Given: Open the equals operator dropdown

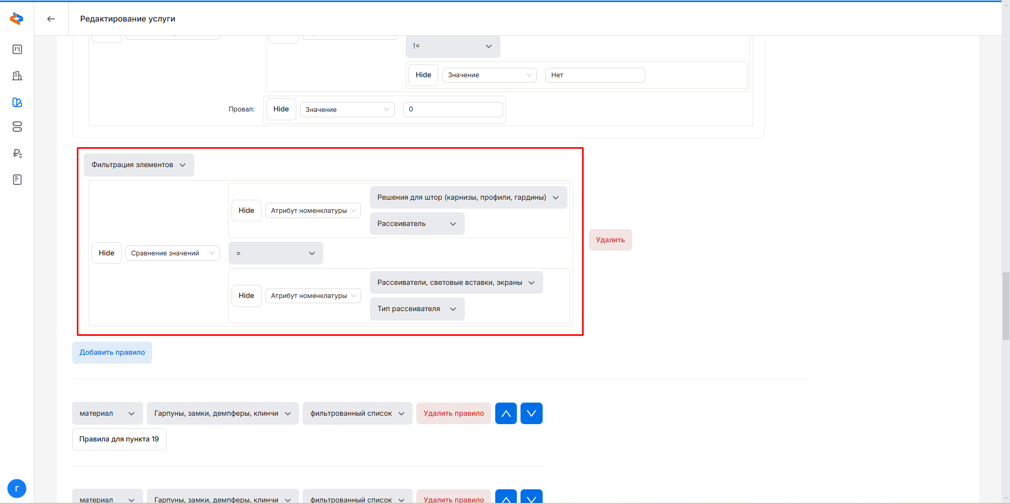Looking at the screenshot, I should point(275,253).
